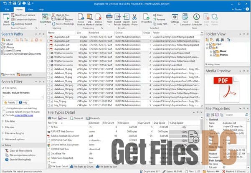Click the Move Marked icon
This screenshot has height=173, width=251.
[x=81, y=20]
